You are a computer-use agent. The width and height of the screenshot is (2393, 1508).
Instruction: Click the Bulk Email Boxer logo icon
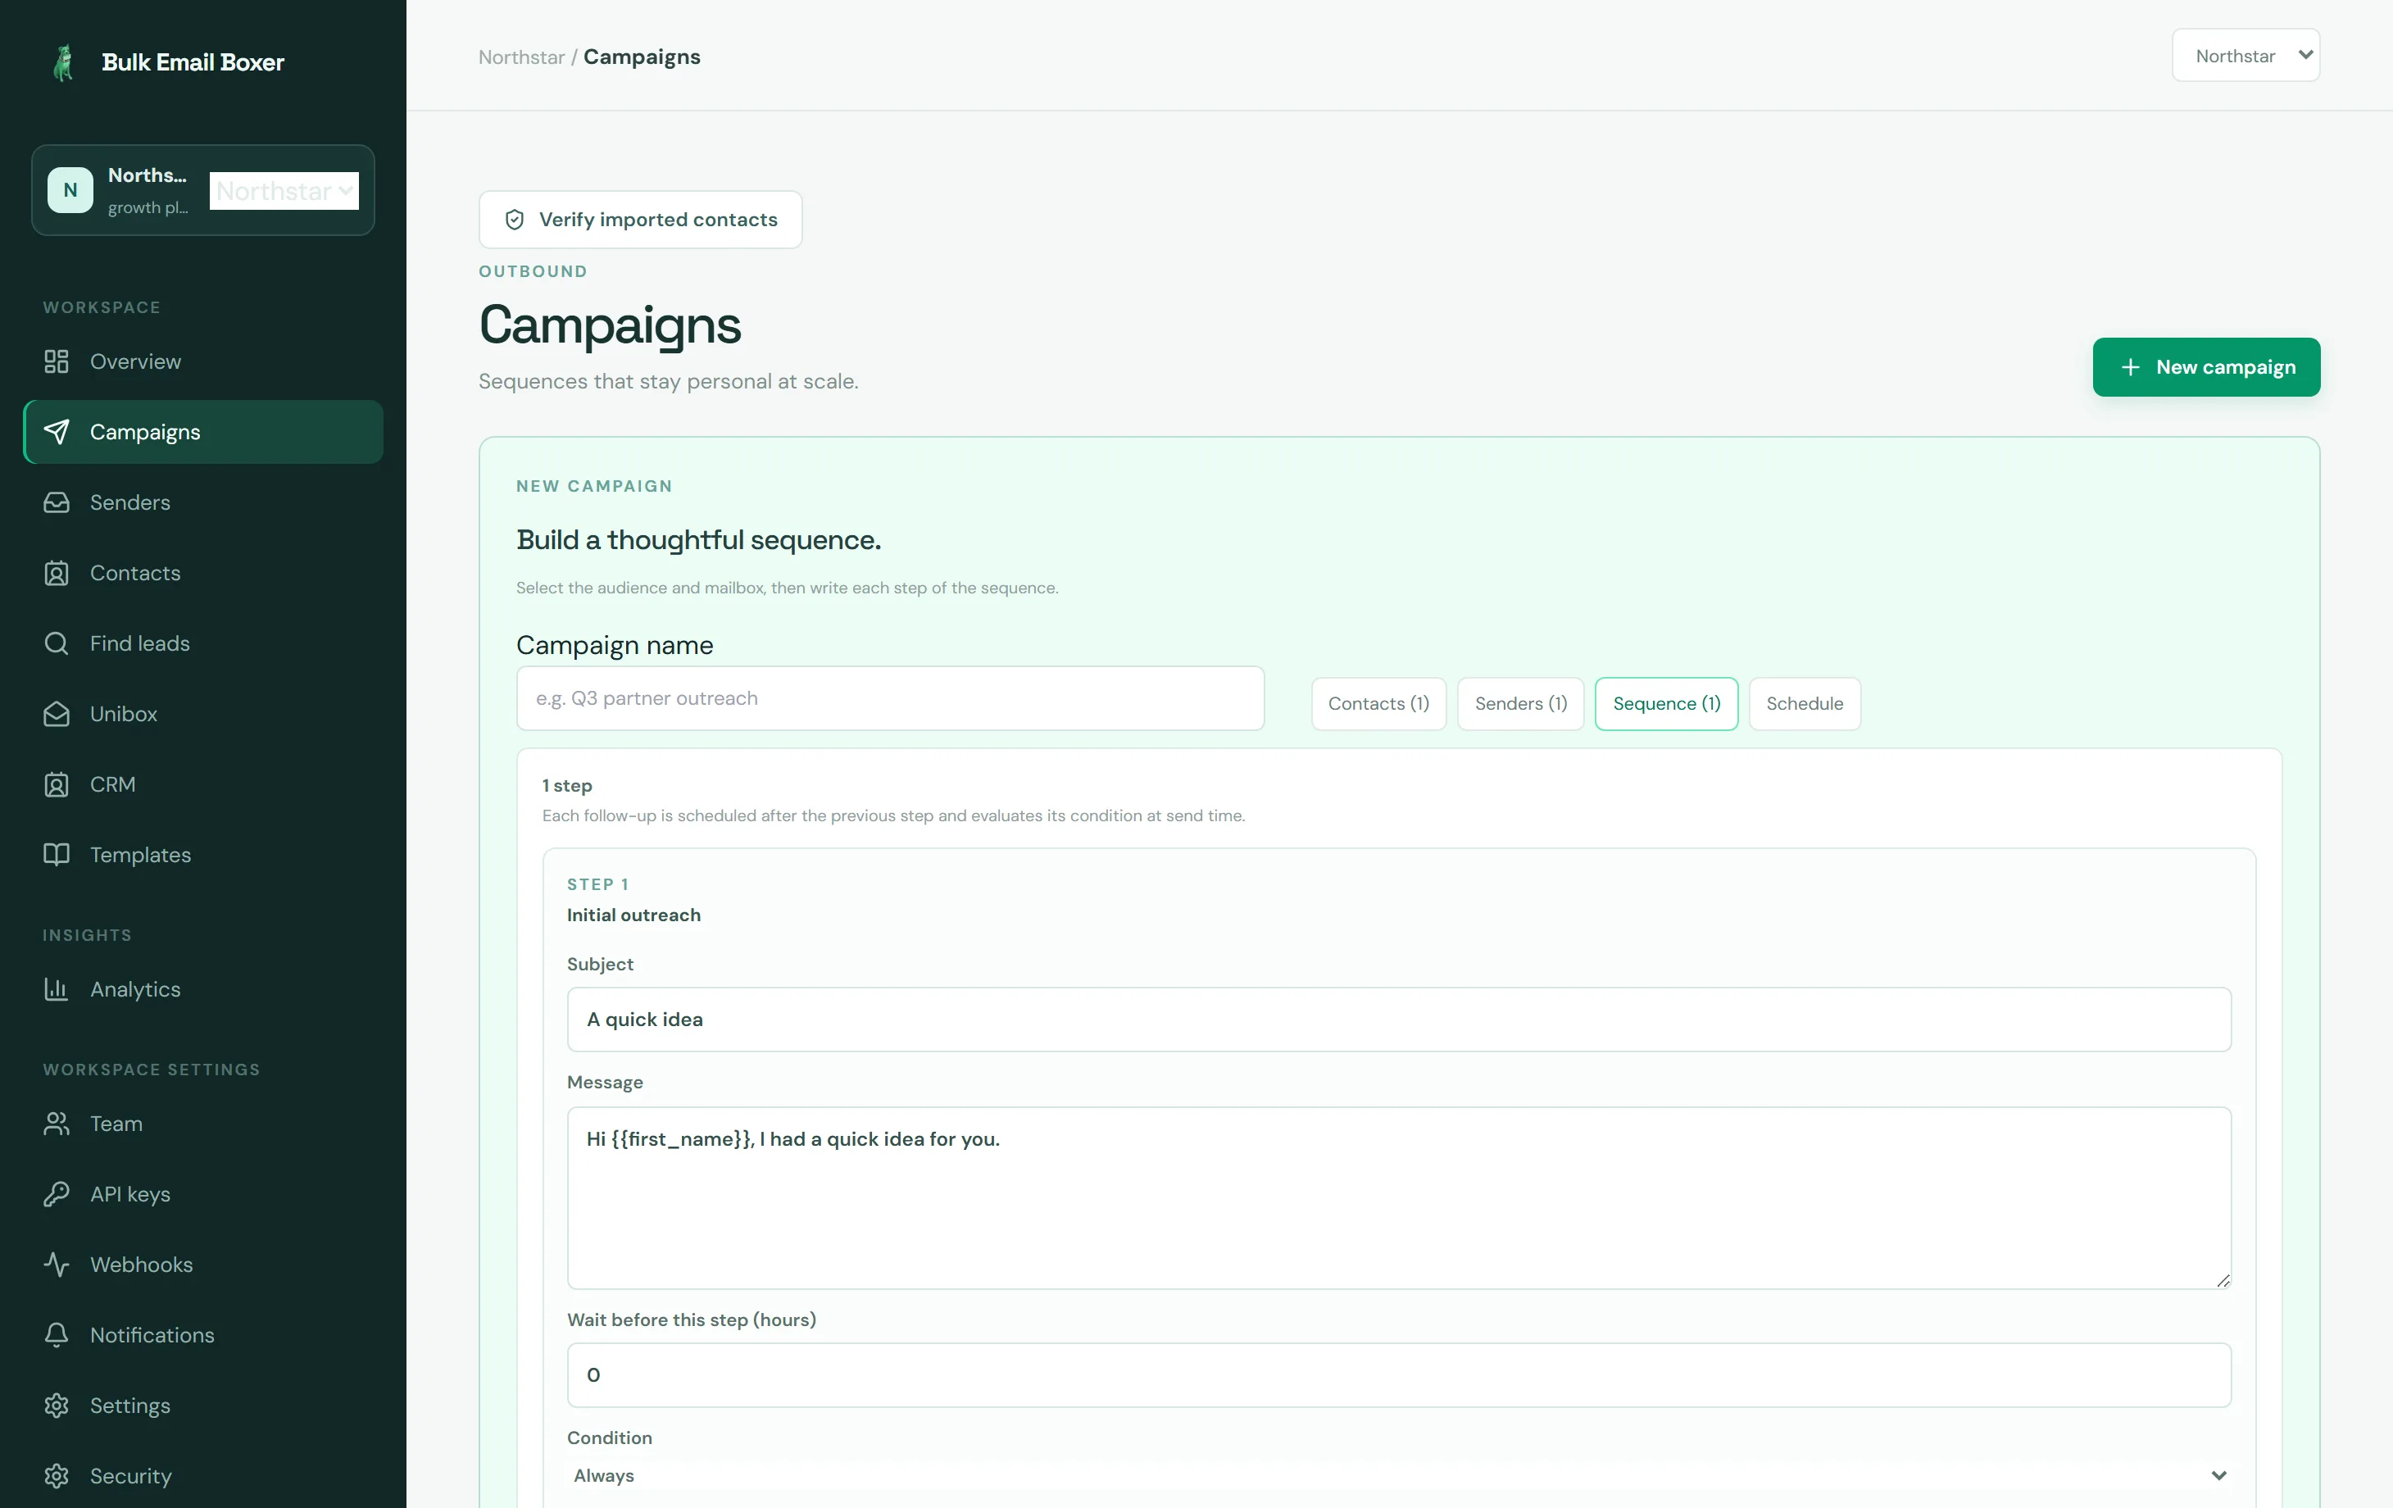[64, 62]
